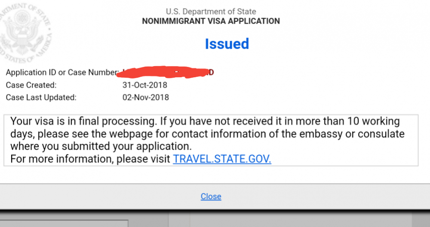Select the blue Issued status heading
This screenshot has width=430, height=227.
coord(227,44)
